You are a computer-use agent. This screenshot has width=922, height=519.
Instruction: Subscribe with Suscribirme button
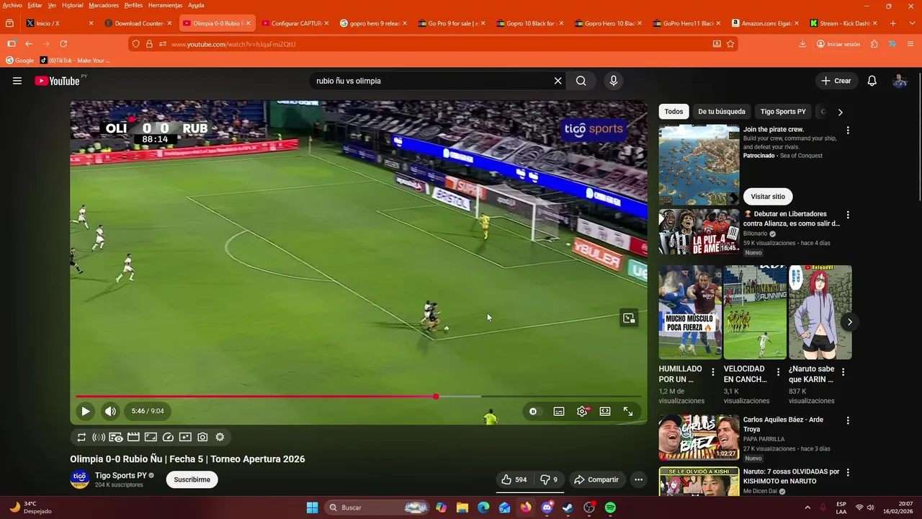tap(192, 479)
